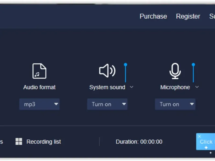Click the System sound volume slider handle
The width and height of the screenshot is (215, 161).
pyautogui.click(x=125, y=65)
